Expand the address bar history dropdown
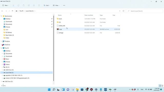The width and height of the screenshot is (164, 92). coord(120,11)
